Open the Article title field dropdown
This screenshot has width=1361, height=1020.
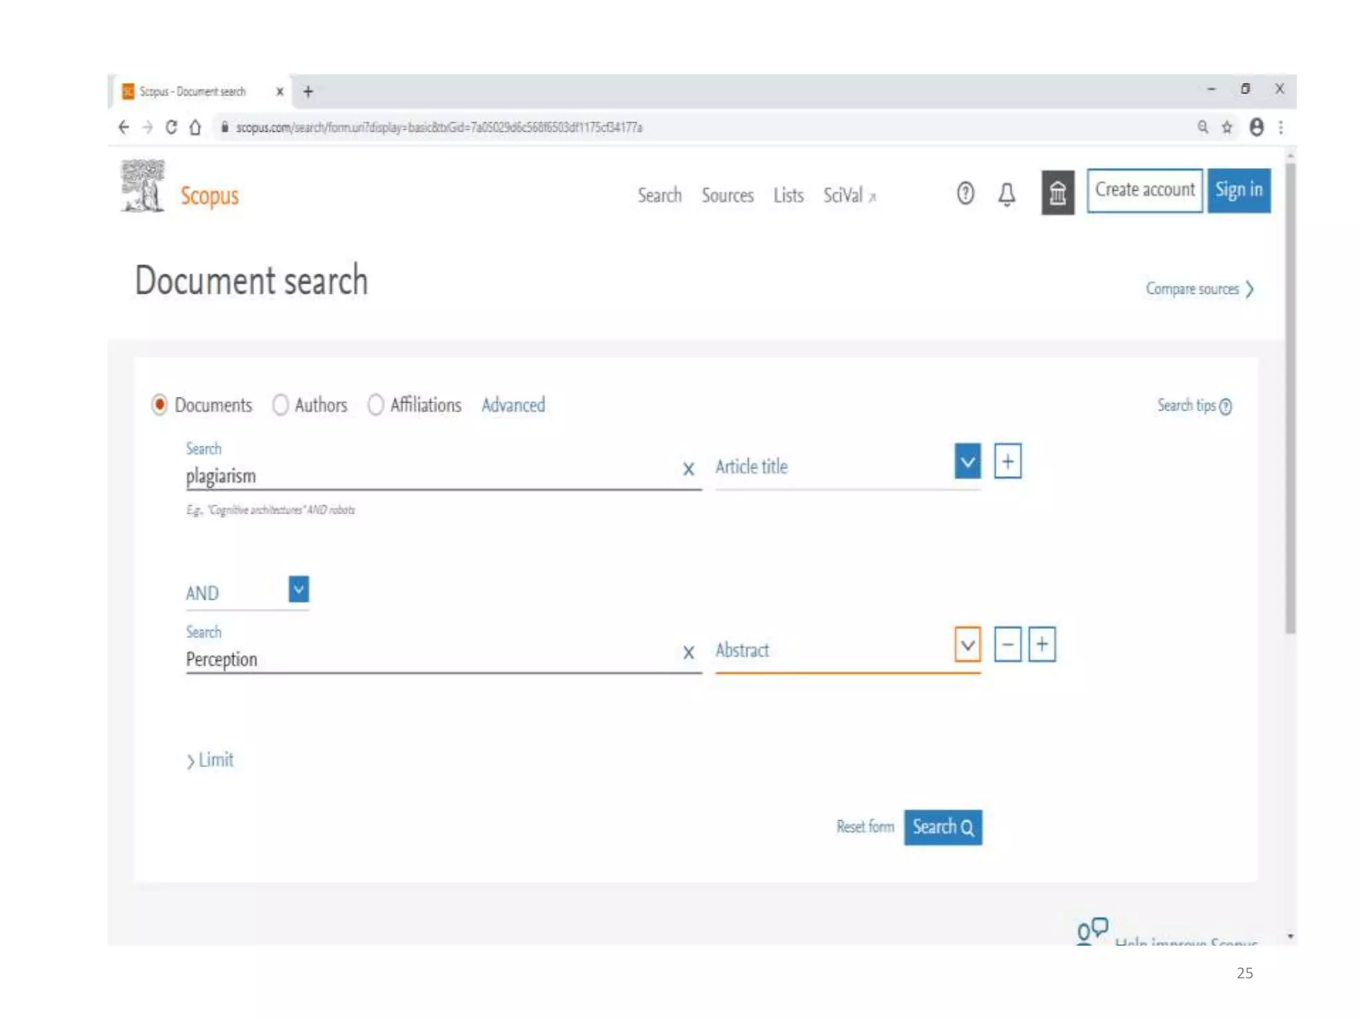[967, 462]
